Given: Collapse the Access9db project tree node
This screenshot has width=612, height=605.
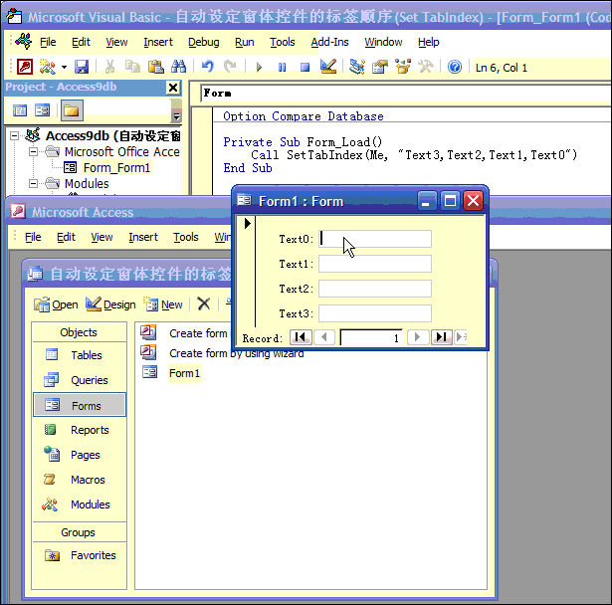Looking at the screenshot, I should (15, 136).
